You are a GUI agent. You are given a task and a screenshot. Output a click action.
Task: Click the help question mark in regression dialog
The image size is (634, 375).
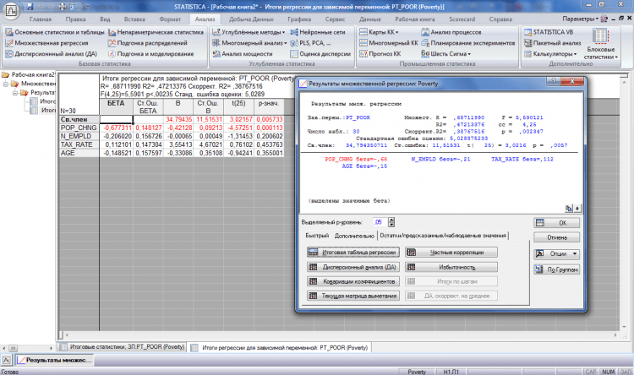click(x=554, y=81)
